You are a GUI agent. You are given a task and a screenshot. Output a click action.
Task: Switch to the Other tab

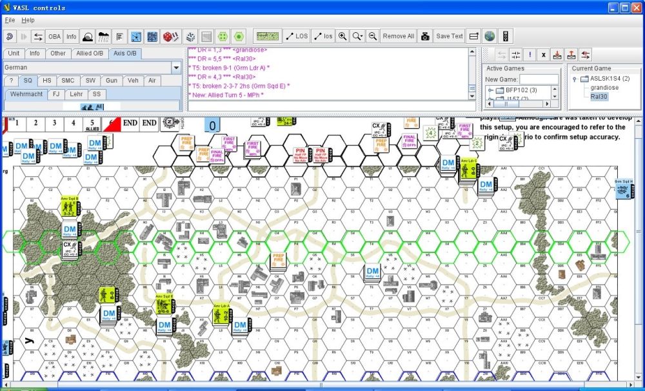(57, 53)
